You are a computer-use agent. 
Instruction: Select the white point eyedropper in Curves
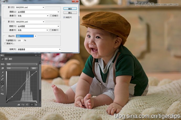click(2, 79)
